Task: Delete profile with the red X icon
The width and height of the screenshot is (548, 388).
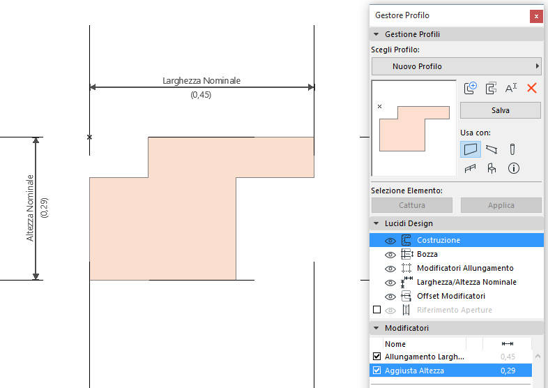Action: point(531,88)
